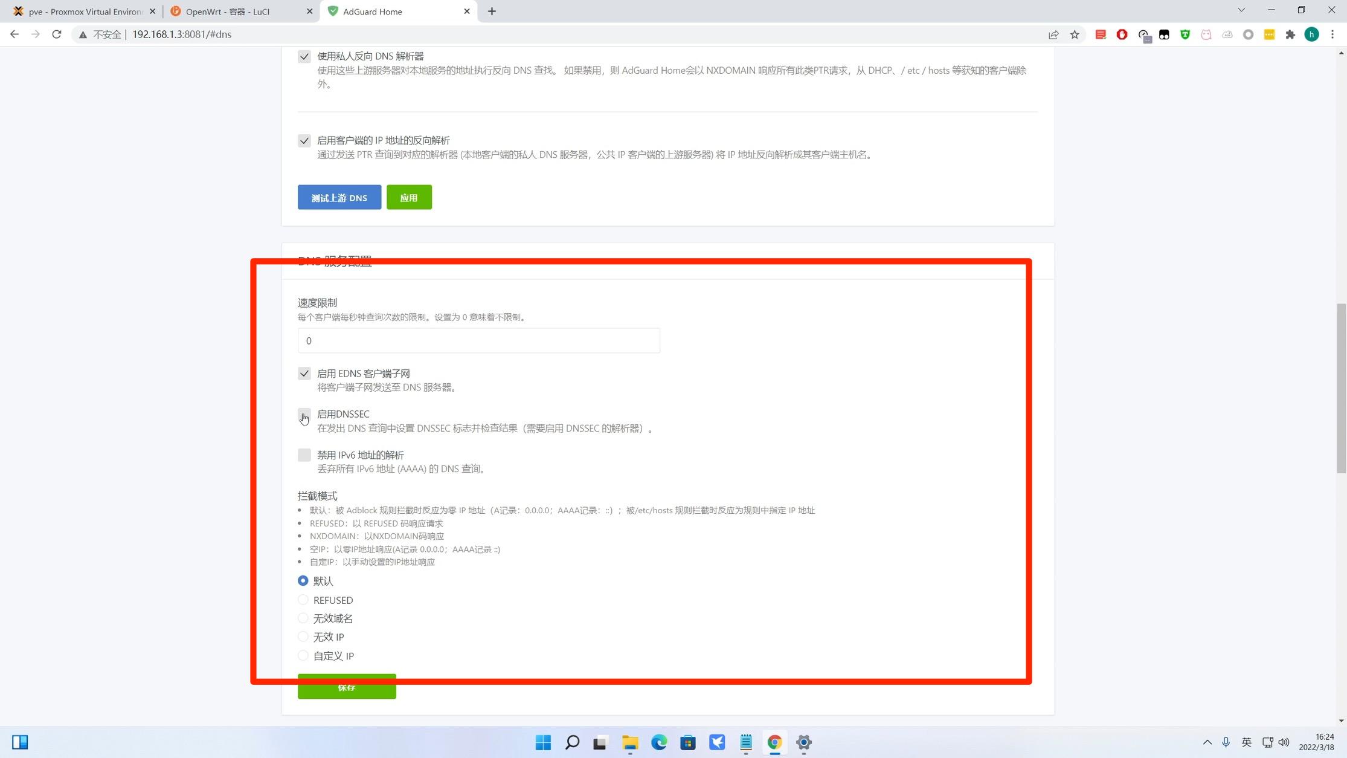Click the 测试上游 DNS button
Viewport: 1347px width, 758px height.
tap(339, 197)
